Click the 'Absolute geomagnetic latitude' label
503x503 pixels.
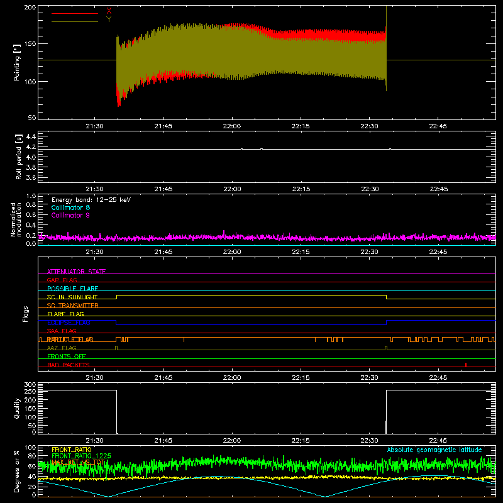pyautogui.click(x=434, y=450)
